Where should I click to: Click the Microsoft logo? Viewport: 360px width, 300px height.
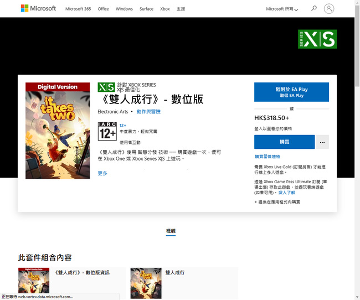point(38,8)
